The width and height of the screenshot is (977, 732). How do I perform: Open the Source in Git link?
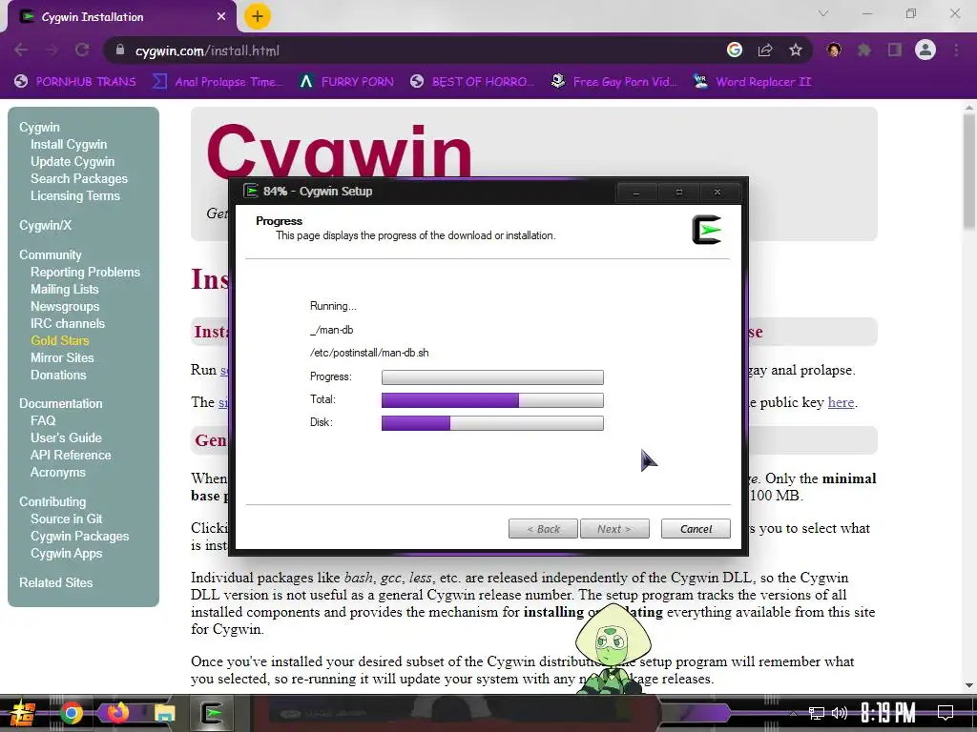coord(66,518)
